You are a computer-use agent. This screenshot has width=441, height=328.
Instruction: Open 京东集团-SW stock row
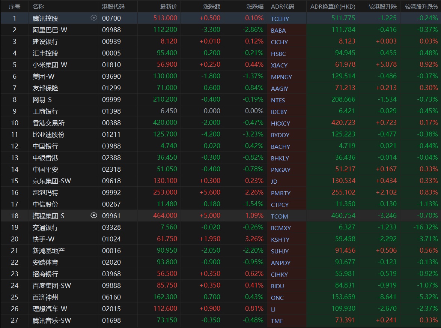[x=221, y=181]
